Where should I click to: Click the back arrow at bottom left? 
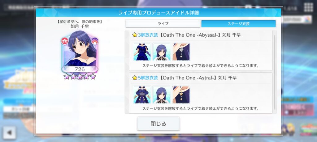(x=9, y=132)
